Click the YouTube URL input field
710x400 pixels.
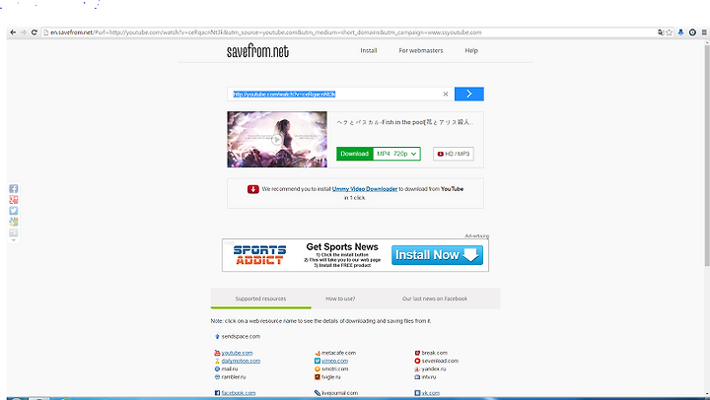coord(335,95)
